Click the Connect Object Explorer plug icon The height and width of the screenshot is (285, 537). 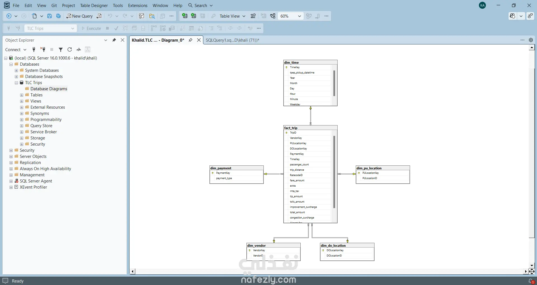tap(34, 50)
